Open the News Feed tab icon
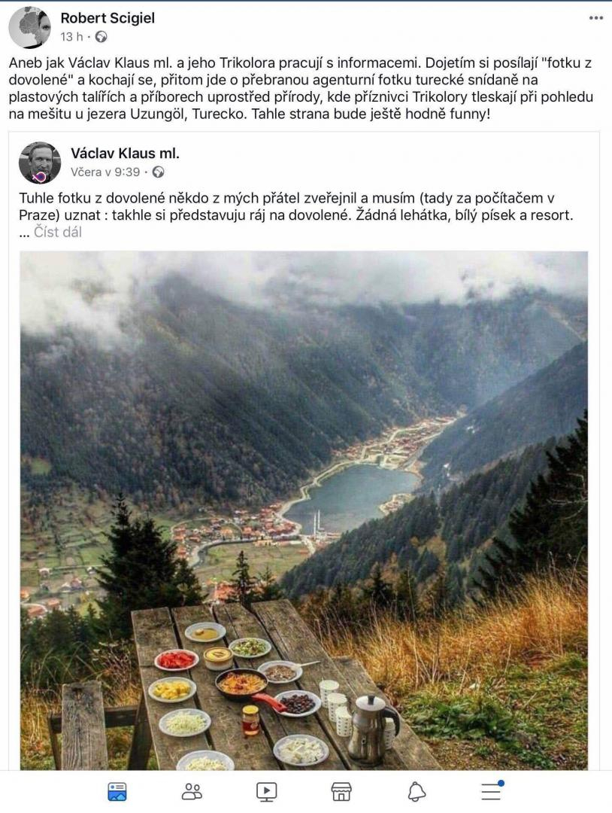Viewport: 612px width, 813px height. (x=117, y=791)
